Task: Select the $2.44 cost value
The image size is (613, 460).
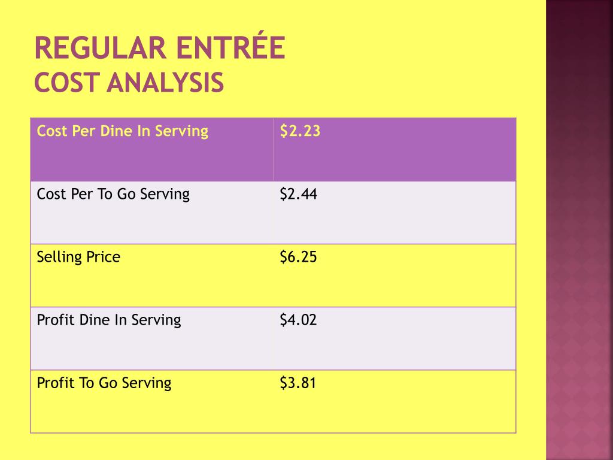Action: coord(298,194)
